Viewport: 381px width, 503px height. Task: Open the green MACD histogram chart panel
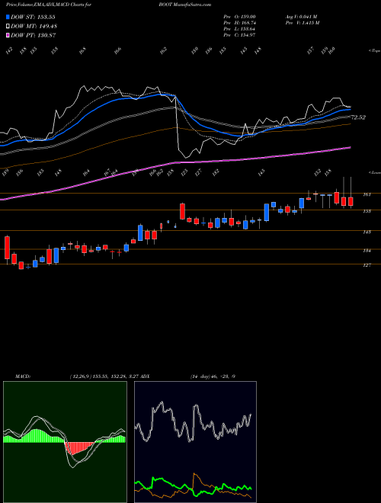coord(65,442)
